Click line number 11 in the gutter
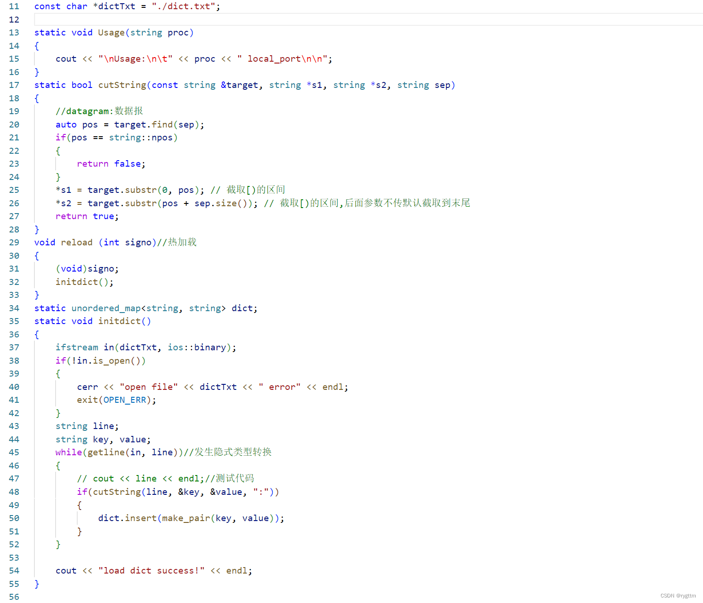This screenshot has height=603, width=703. click(14, 6)
